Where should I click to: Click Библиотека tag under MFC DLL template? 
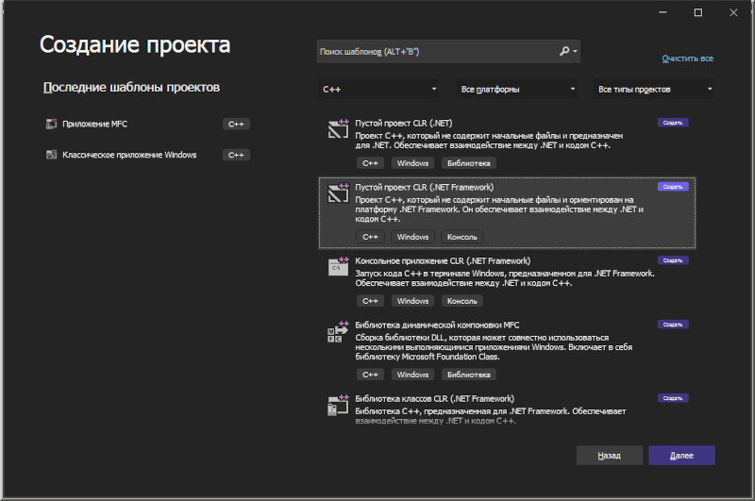(468, 375)
